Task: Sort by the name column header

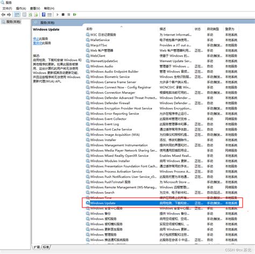Action: coord(89,29)
